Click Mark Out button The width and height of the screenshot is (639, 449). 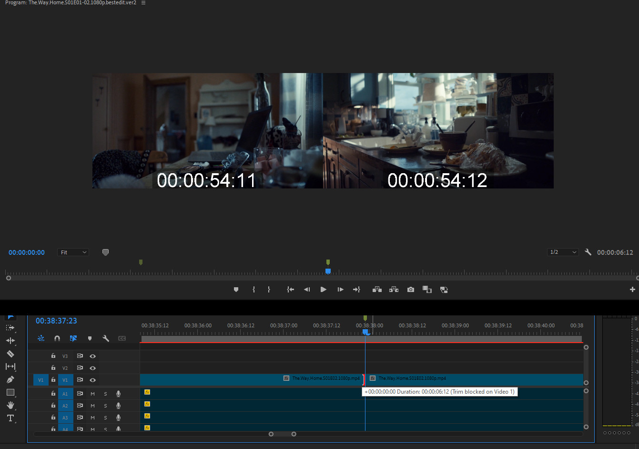tap(269, 290)
